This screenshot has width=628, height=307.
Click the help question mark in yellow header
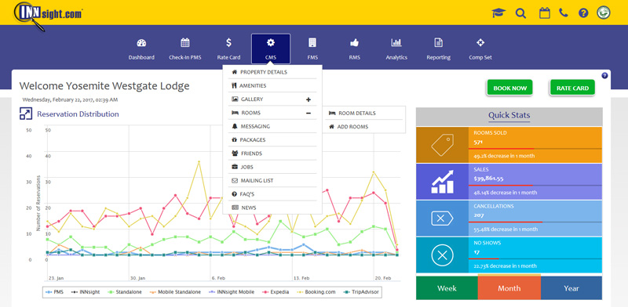[x=583, y=13]
